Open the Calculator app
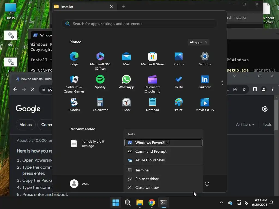279x209 pixels. tap(100, 105)
